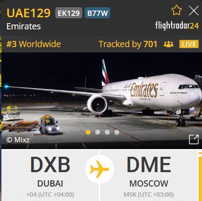
Task: Click the LIVE status badge
Action: 189,44
